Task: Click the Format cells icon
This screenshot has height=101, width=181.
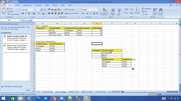Action: [137, 10]
